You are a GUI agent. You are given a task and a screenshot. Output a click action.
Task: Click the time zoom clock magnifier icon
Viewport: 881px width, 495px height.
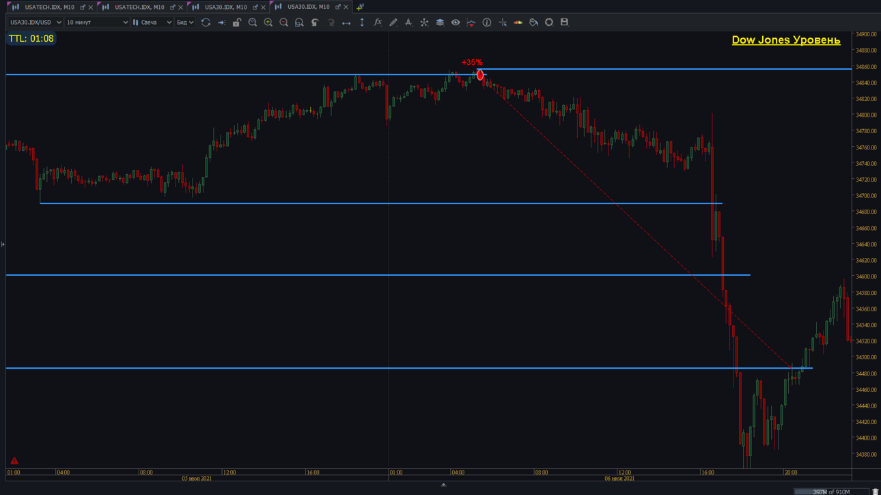[x=253, y=23]
